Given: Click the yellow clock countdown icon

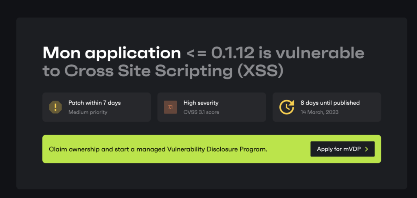Looking at the screenshot, I should click(287, 107).
